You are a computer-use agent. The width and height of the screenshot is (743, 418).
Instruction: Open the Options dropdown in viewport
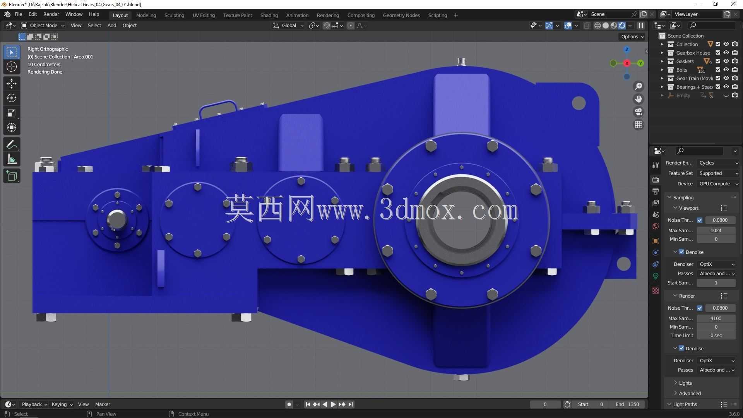[x=632, y=37]
